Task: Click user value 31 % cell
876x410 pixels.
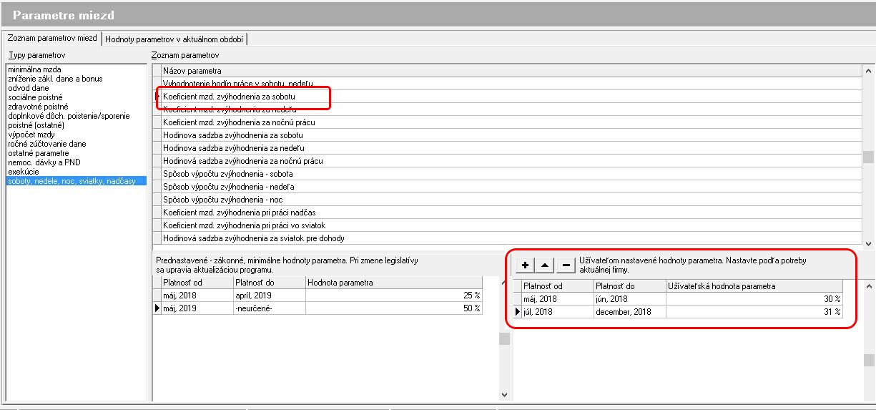Action: click(x=754, y=312)
